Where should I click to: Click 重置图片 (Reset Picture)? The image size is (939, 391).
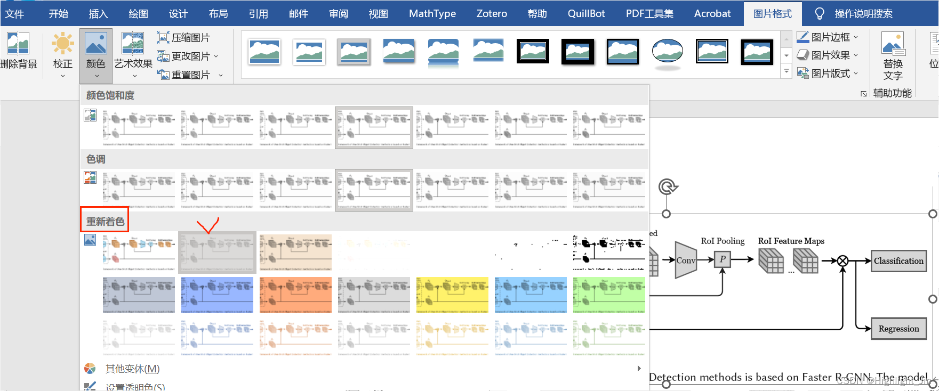point(183,75)
